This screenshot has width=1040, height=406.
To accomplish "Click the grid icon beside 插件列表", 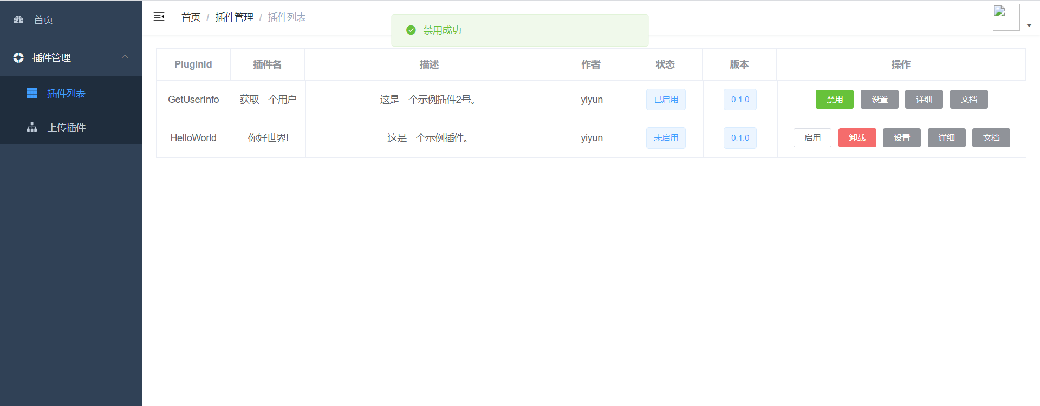I will [32, 93].
